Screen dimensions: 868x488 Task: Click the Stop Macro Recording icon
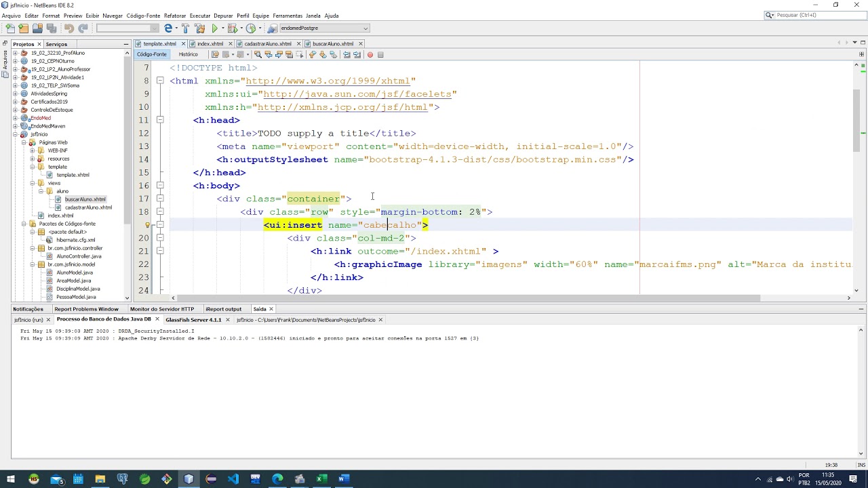pyautogui.click(x=380, y=54)
